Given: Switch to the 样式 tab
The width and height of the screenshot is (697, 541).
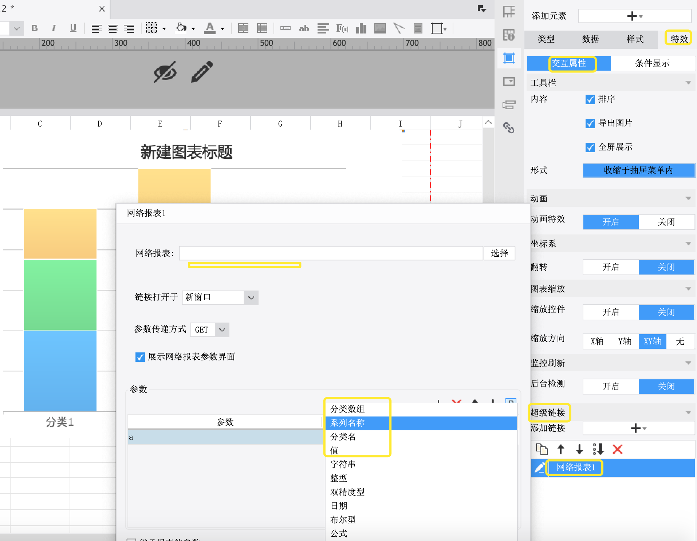Looking at the screenshot, I should coord(635,39).
